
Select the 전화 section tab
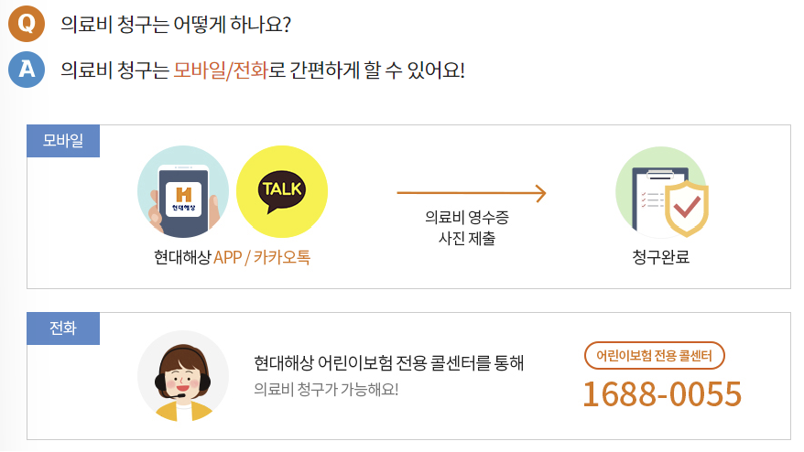63,328
